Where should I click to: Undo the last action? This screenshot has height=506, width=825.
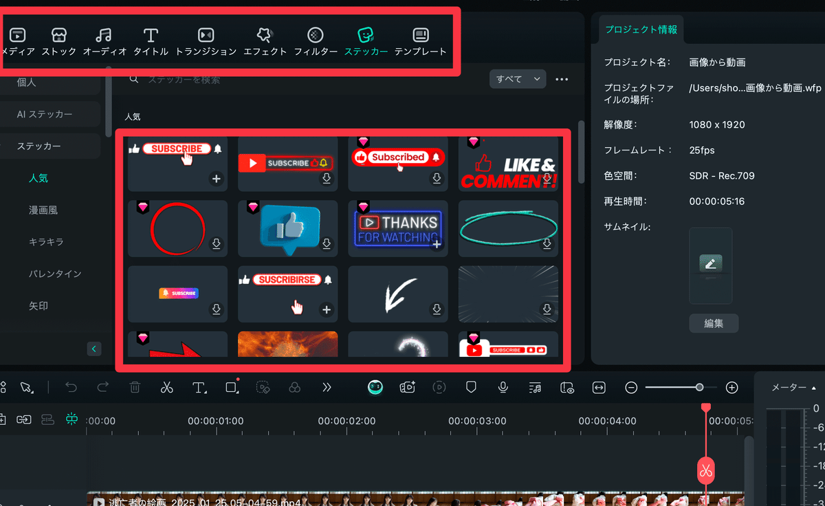click(71, 387)
